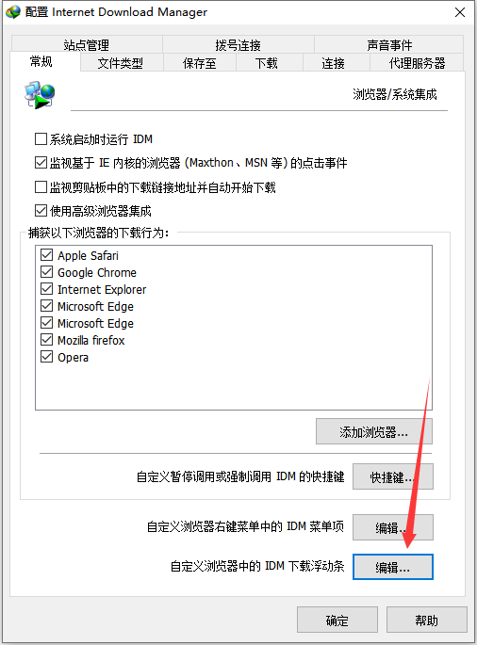Select Internet Explorer list entry

[102, 289]
